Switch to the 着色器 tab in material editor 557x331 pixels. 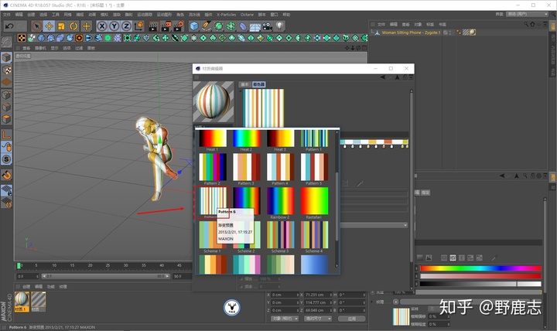tap(258, 84)
